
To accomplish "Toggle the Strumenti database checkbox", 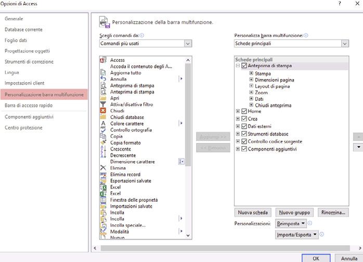I will [244, 134].
